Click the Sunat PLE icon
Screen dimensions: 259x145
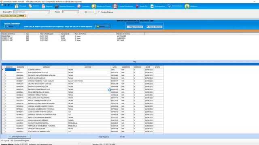[x=137, y=6]
